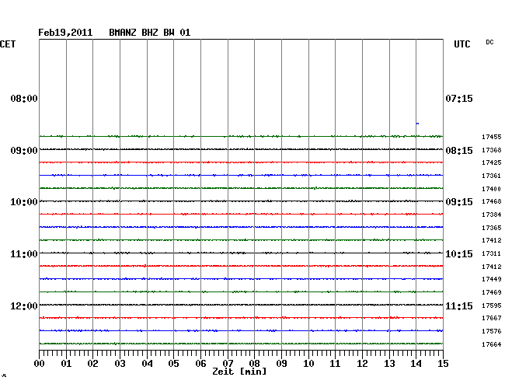This screenshot has width=505, height=384.
Task: Click the green trace with DC value 17455
Action: (x=241, y=136)
